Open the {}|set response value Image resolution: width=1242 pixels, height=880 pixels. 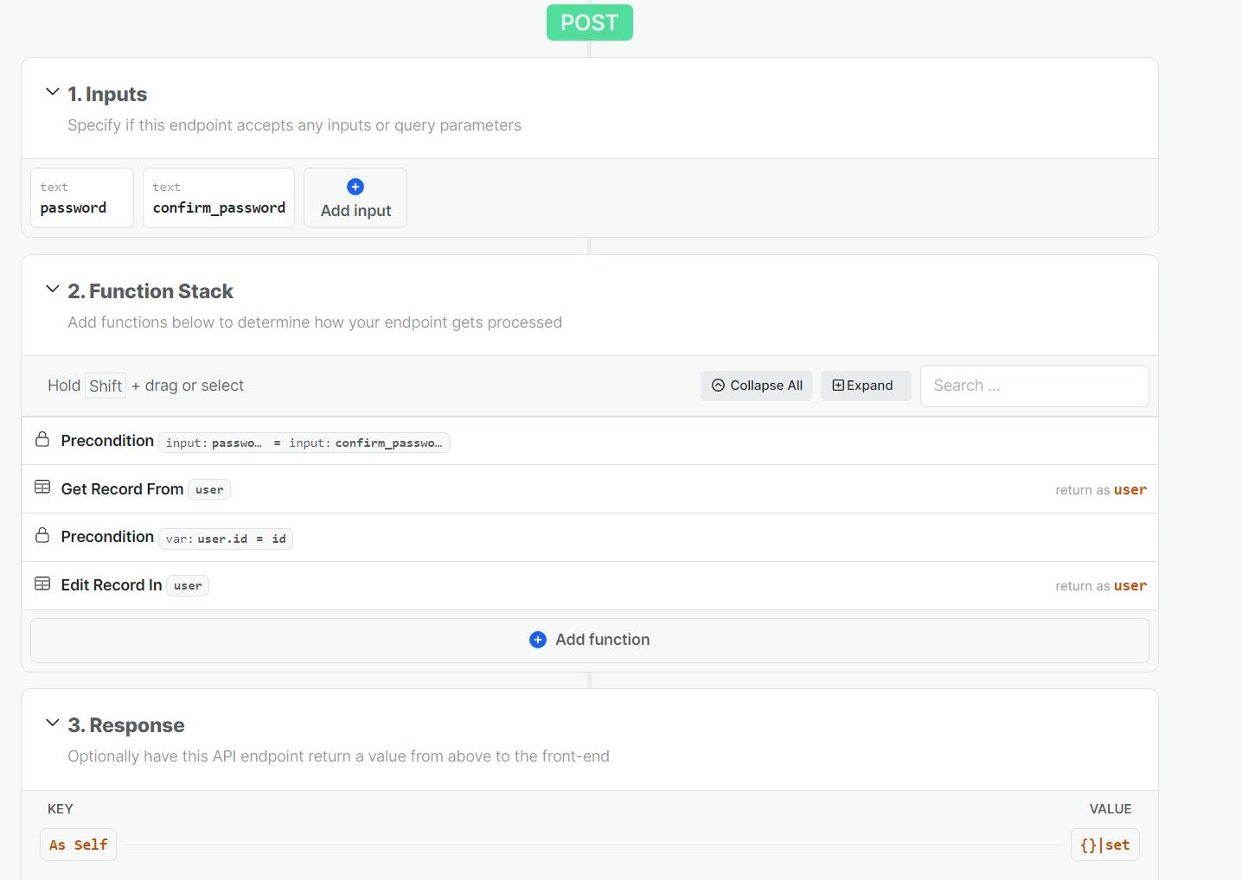point(1104,845)
